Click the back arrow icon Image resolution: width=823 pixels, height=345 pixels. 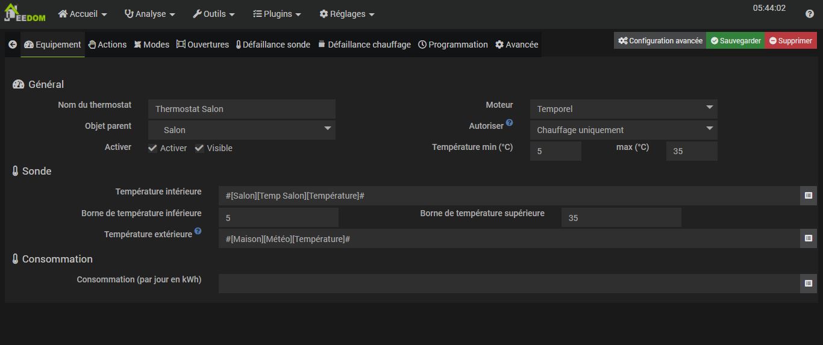[x=12, y=45]
